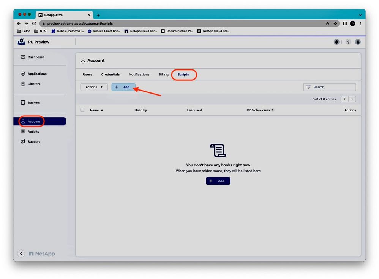The image size is (379, 279).
Task: Select Account in the sidebar
Action: (x=39, y=121)
